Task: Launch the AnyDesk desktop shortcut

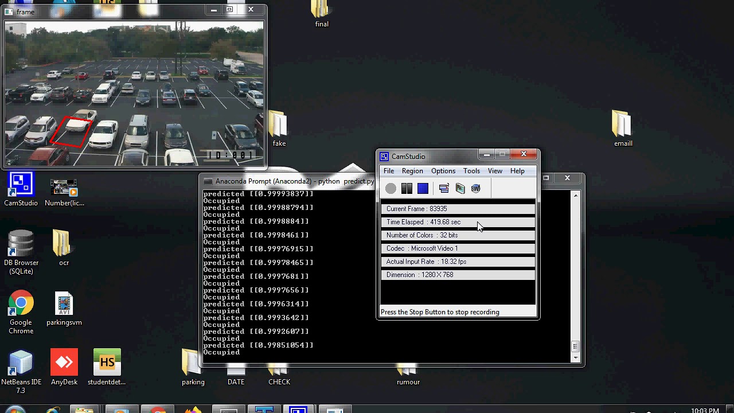Action: pyautogui.click(x=64, y=367)
